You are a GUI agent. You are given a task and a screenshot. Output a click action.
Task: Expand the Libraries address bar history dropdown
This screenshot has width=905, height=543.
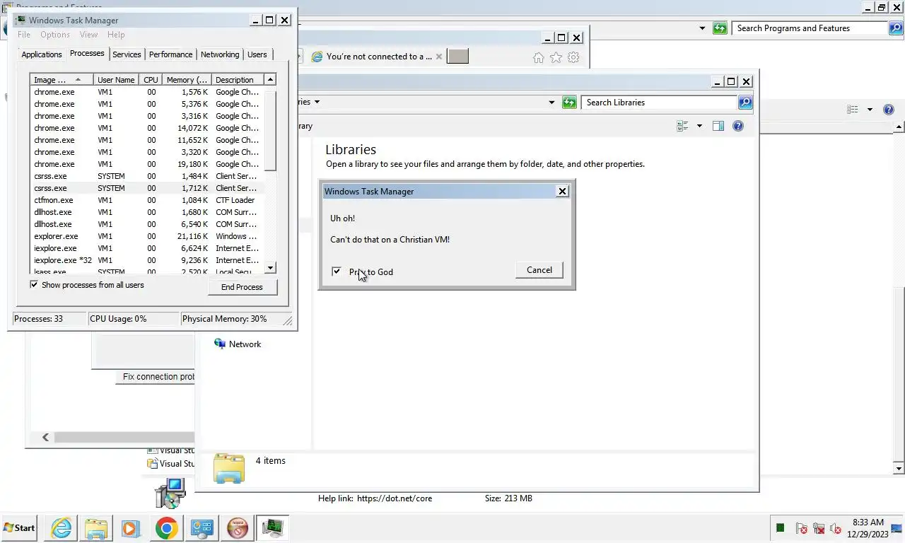click(x=552, y=103)
